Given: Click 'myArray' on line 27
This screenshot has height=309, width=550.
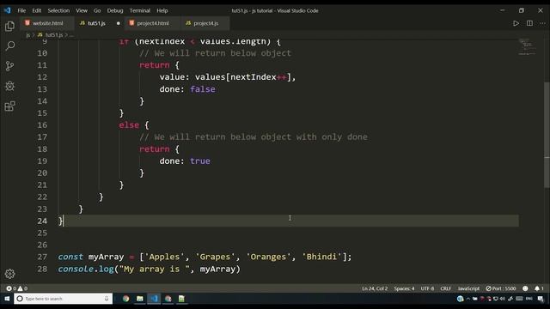Looking at the screenshot, I should click(x=106, y=257).
